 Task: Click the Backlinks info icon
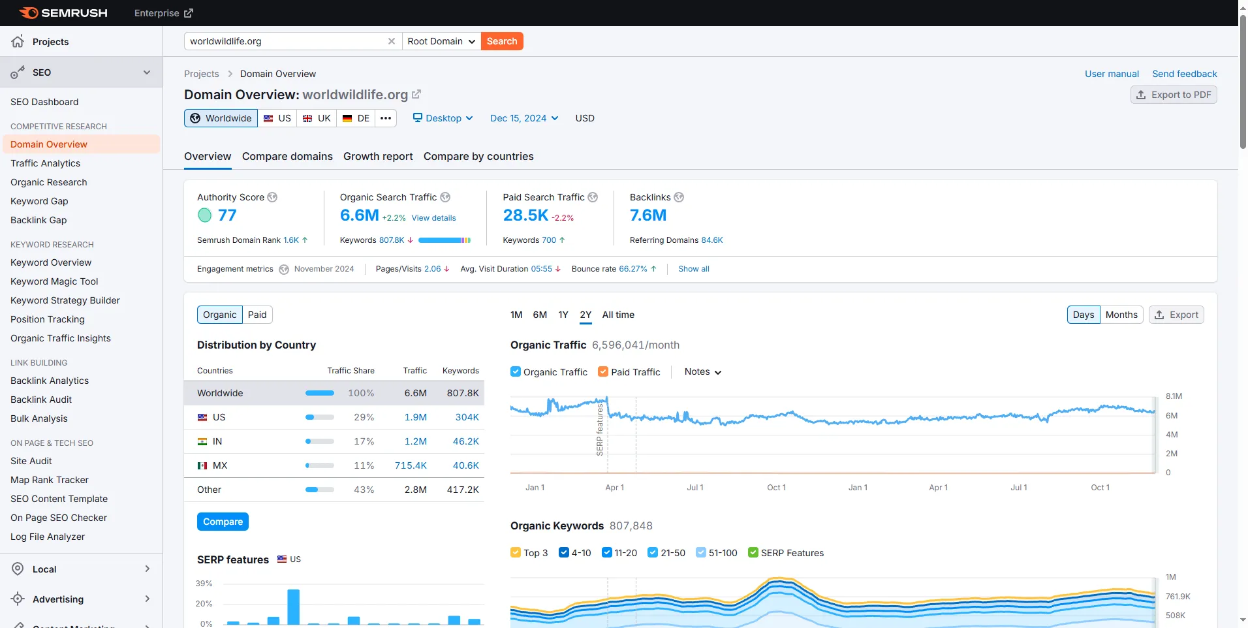tap(679, 197)
